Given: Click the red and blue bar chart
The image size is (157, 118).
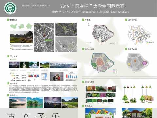Looking at the screenshot, I should click(72, 76).
